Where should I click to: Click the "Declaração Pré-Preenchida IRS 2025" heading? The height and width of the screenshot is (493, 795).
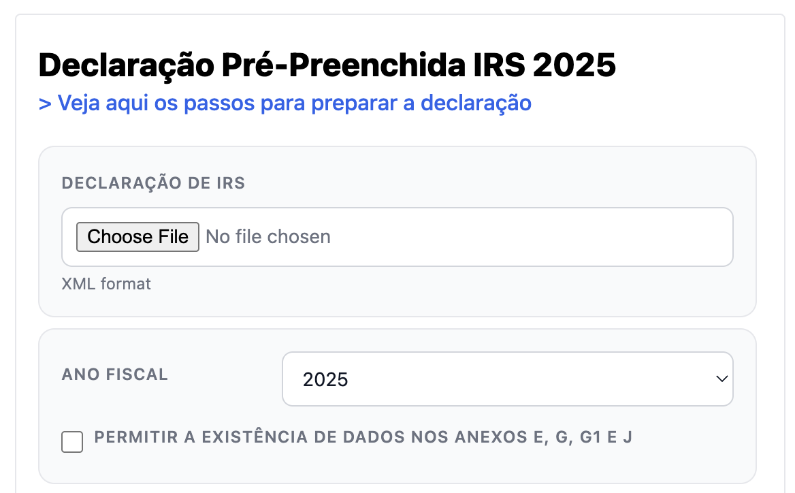pyautogui.click(x=327, y=65)
